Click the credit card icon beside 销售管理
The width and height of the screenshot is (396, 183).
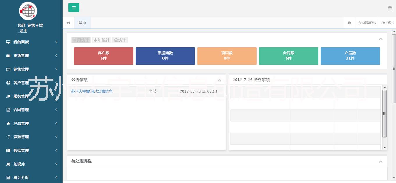tap(8, 69)
